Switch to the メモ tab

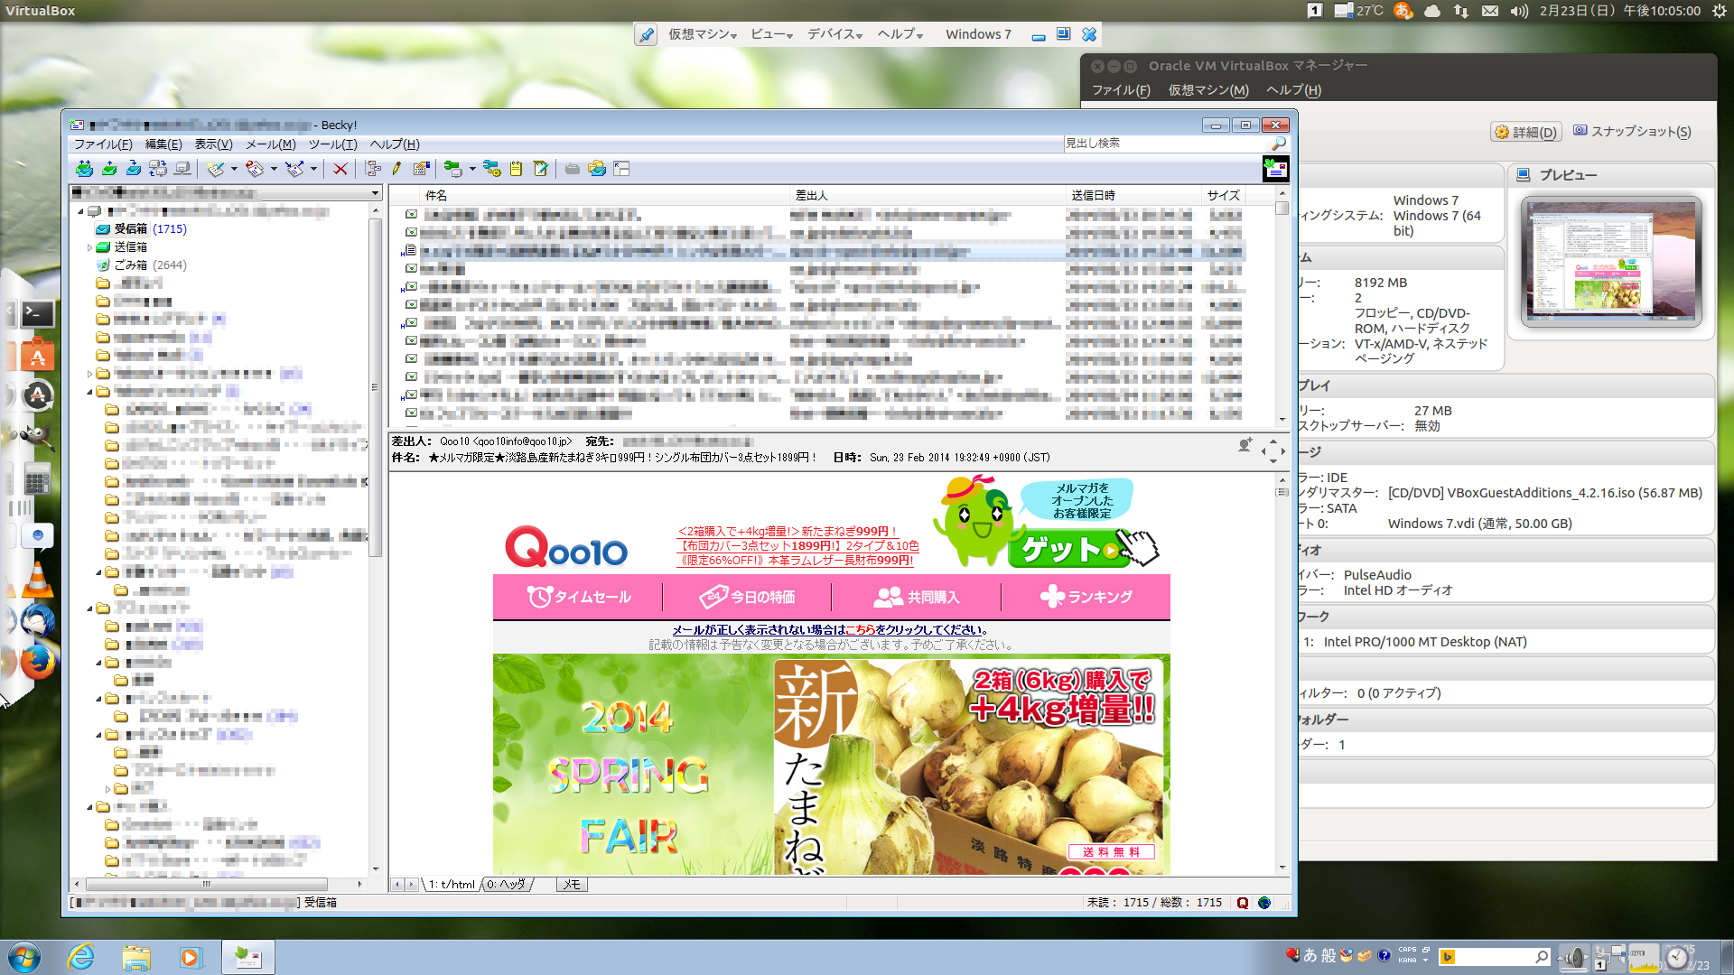572,885
